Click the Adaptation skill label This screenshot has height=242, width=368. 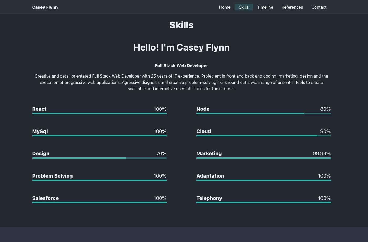(x=210, y=176)
